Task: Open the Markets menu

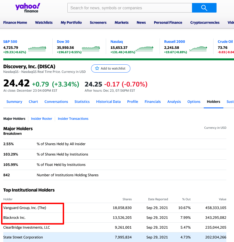Action: (x=122, y=23)
